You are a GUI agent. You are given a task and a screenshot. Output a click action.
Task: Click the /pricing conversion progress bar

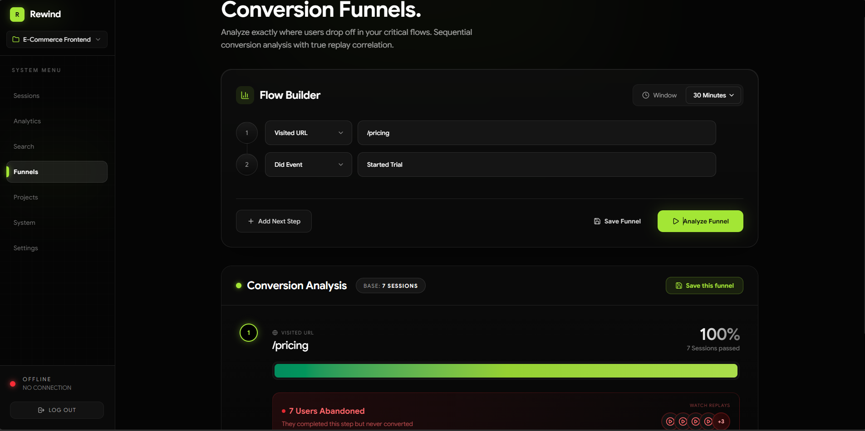(506, 371)
